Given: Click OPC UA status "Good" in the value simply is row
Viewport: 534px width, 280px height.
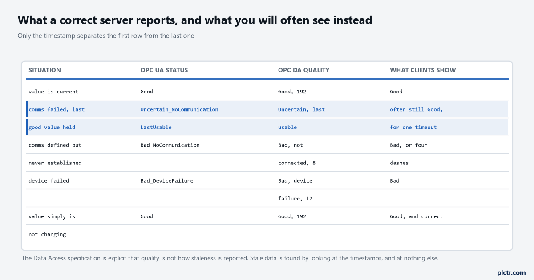Looking at the screenshot, I should [x=146, y=216].
